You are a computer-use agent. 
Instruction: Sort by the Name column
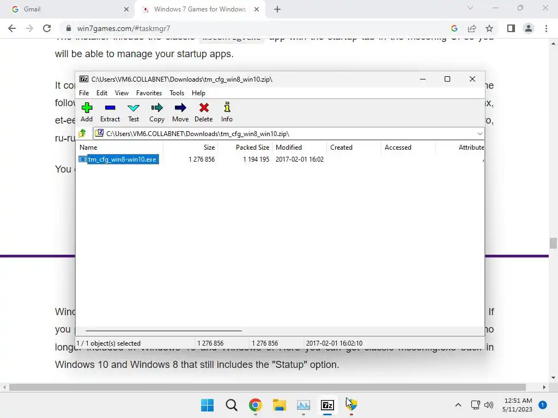119,147
